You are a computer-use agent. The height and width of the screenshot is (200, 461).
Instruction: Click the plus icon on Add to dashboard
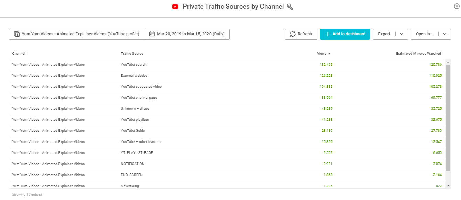click(x=328, y=34)
